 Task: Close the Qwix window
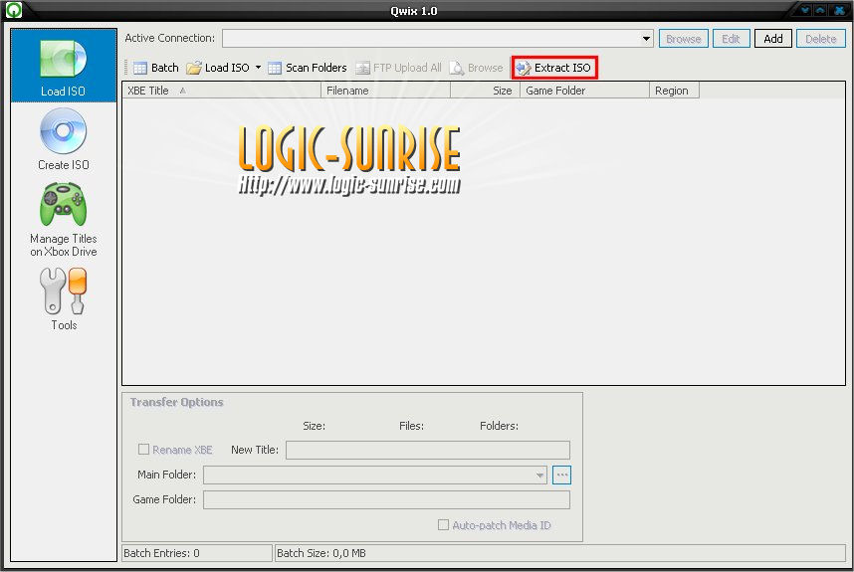[x=839, y=10]
